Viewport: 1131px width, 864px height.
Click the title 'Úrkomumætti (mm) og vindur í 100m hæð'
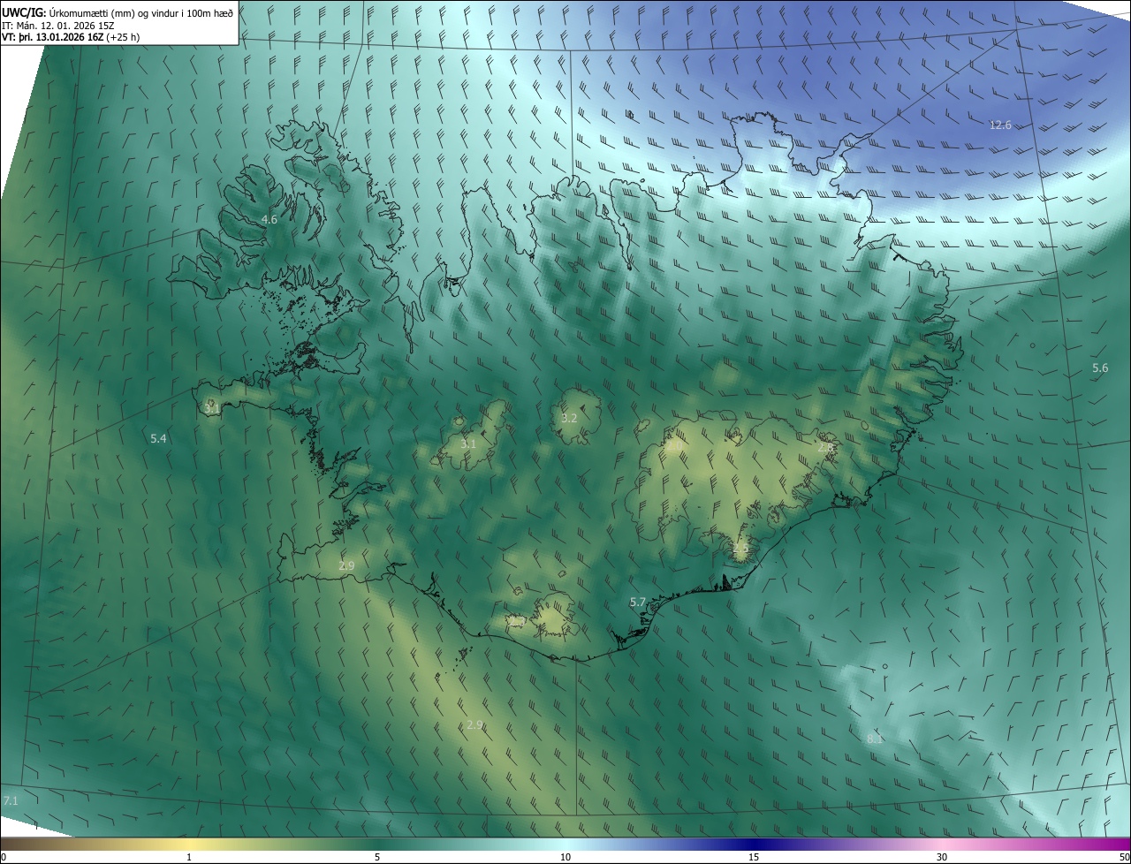[141, 12]
